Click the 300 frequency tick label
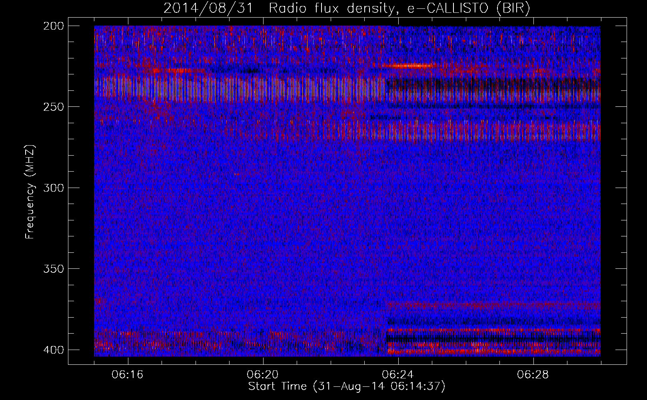Image resolution: width=647 pixels, height=400 pixels. tap(53, 188)
